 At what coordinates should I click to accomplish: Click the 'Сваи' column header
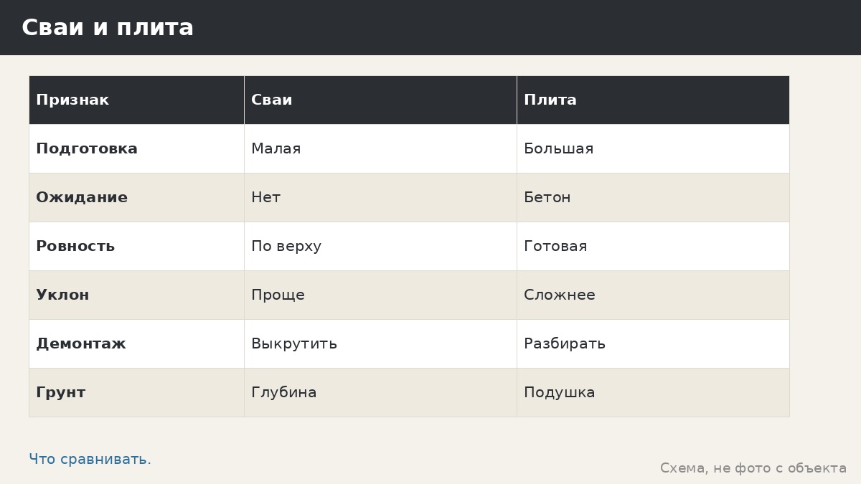(380, 100)
